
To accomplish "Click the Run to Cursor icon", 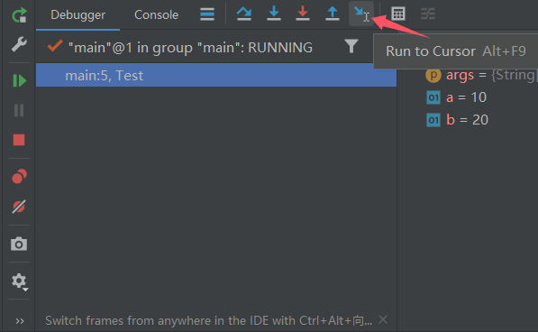I will tap(361, 14).
